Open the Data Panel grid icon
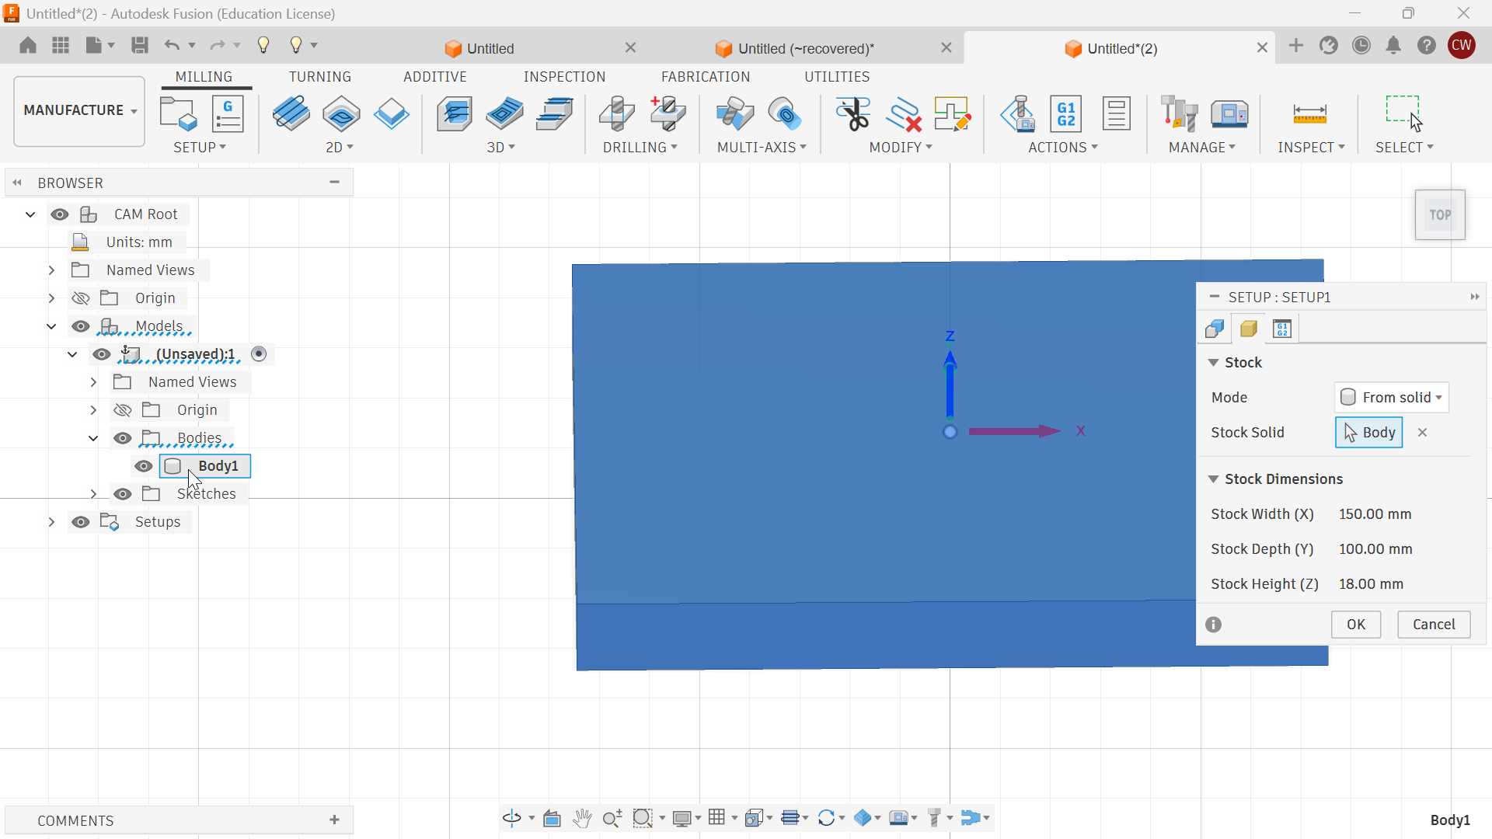 61,45
